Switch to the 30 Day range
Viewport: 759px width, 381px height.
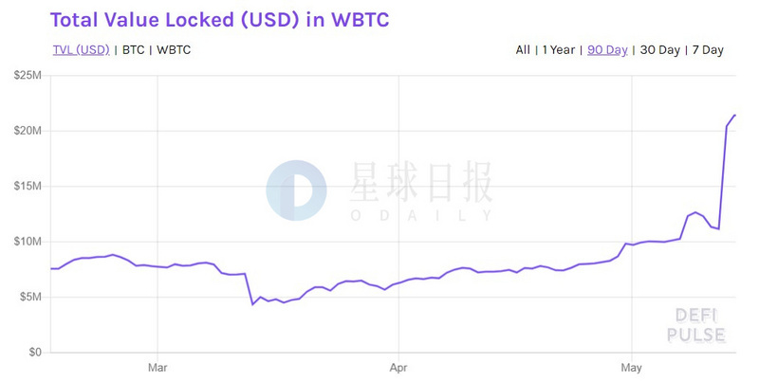click(658, 49)
